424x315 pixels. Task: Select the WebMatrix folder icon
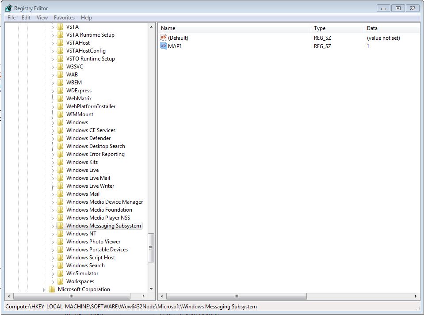61,99
